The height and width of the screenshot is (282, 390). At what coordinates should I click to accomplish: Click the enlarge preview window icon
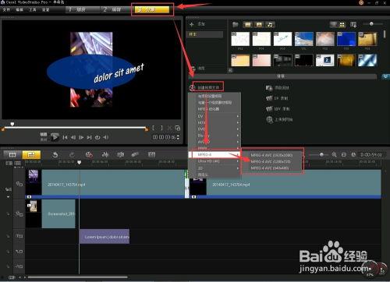tap(178, 128)
